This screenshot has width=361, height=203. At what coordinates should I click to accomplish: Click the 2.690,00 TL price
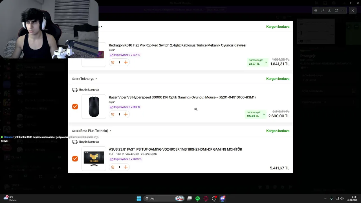279,116
